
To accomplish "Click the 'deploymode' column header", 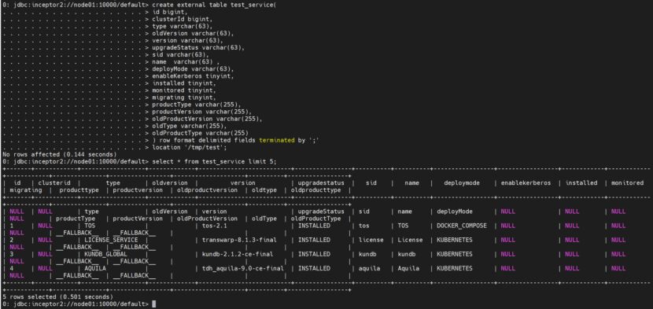I will (x=462, y=183).
